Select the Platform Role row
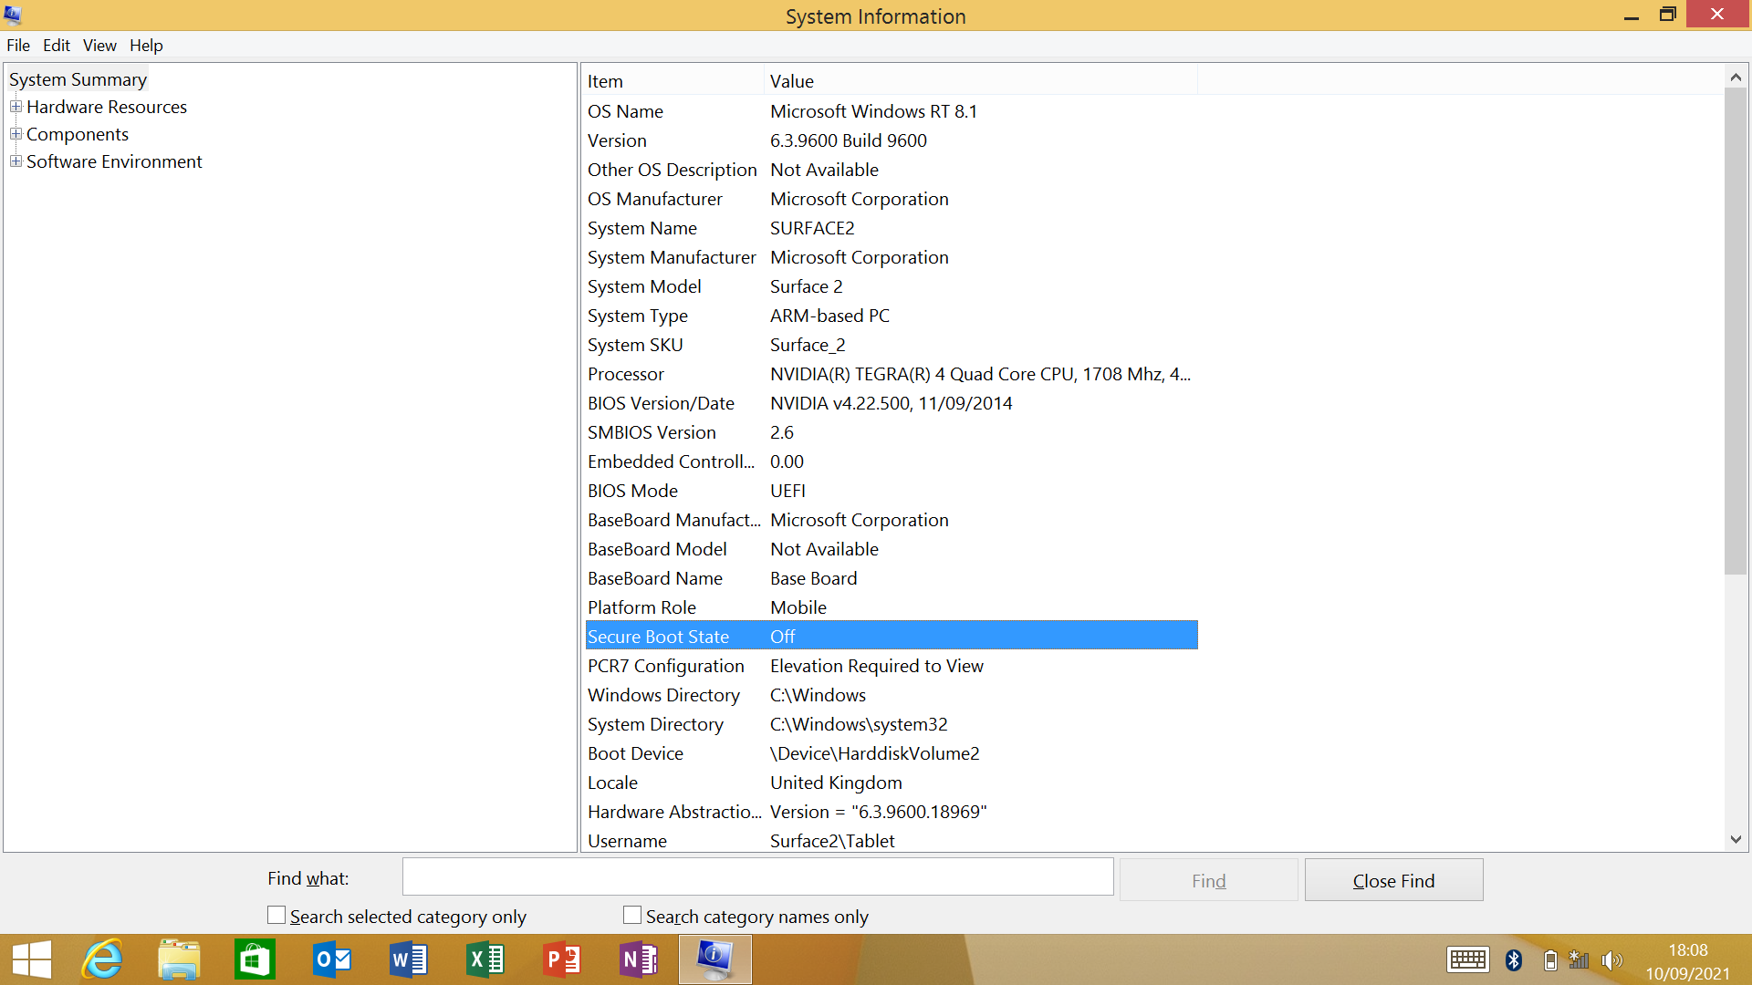 tap(891, 607)
